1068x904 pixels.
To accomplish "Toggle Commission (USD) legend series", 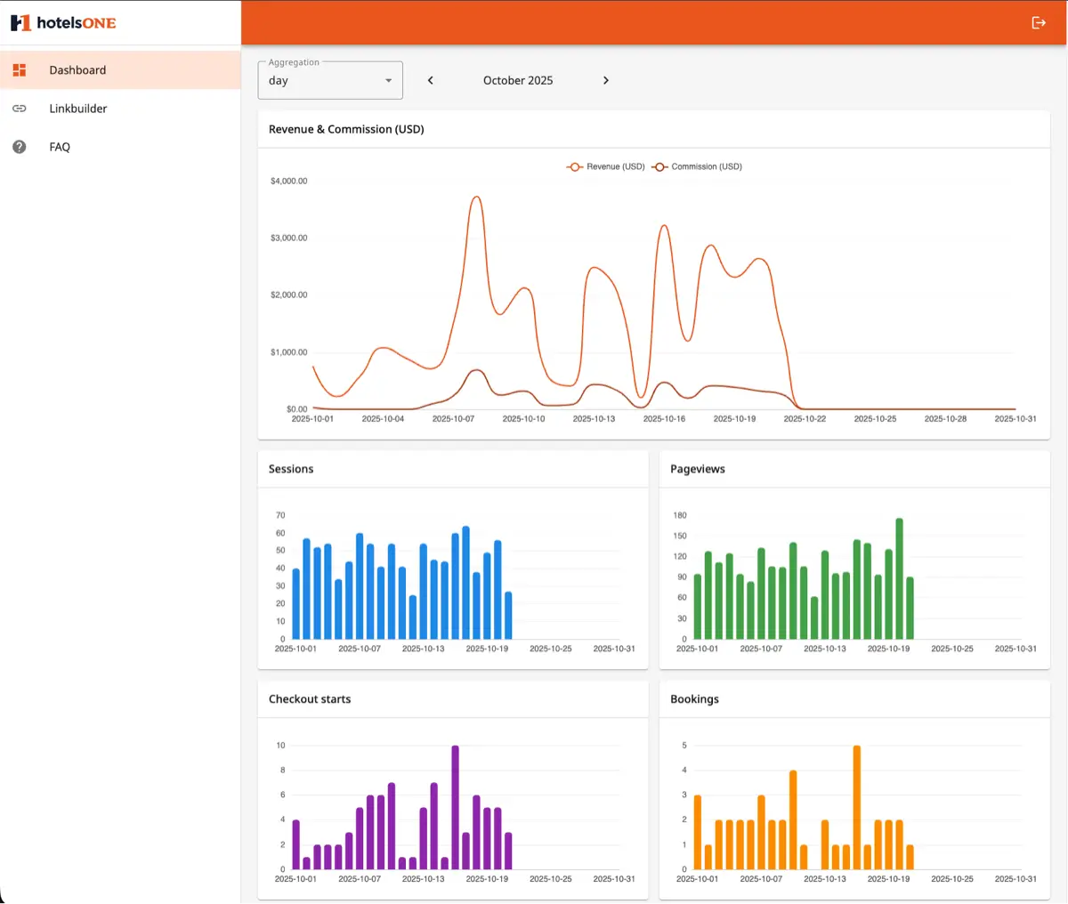I will 697,166.
